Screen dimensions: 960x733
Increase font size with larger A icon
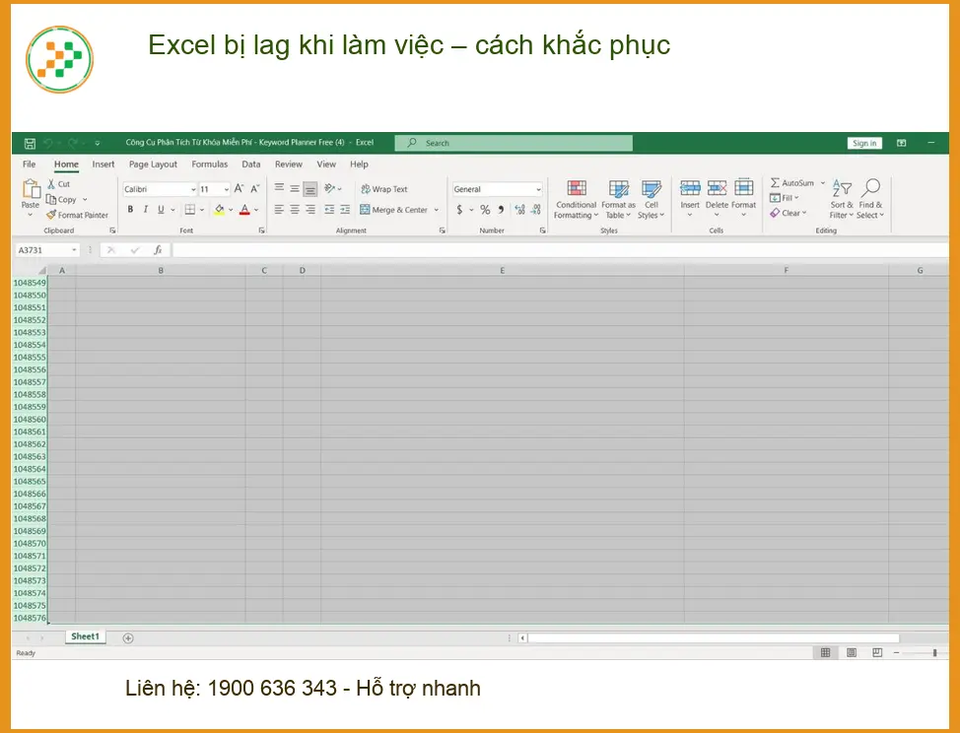point(239,189)
